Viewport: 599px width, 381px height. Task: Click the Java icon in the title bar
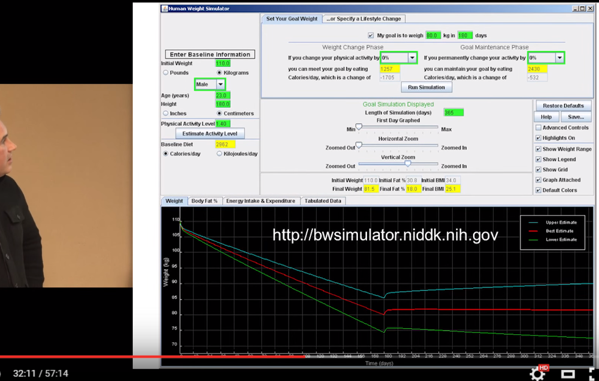point(164,9)
